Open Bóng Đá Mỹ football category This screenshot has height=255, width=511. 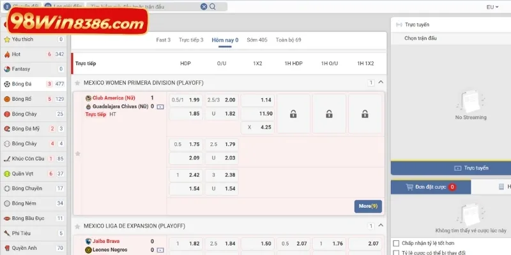(33, 129)
